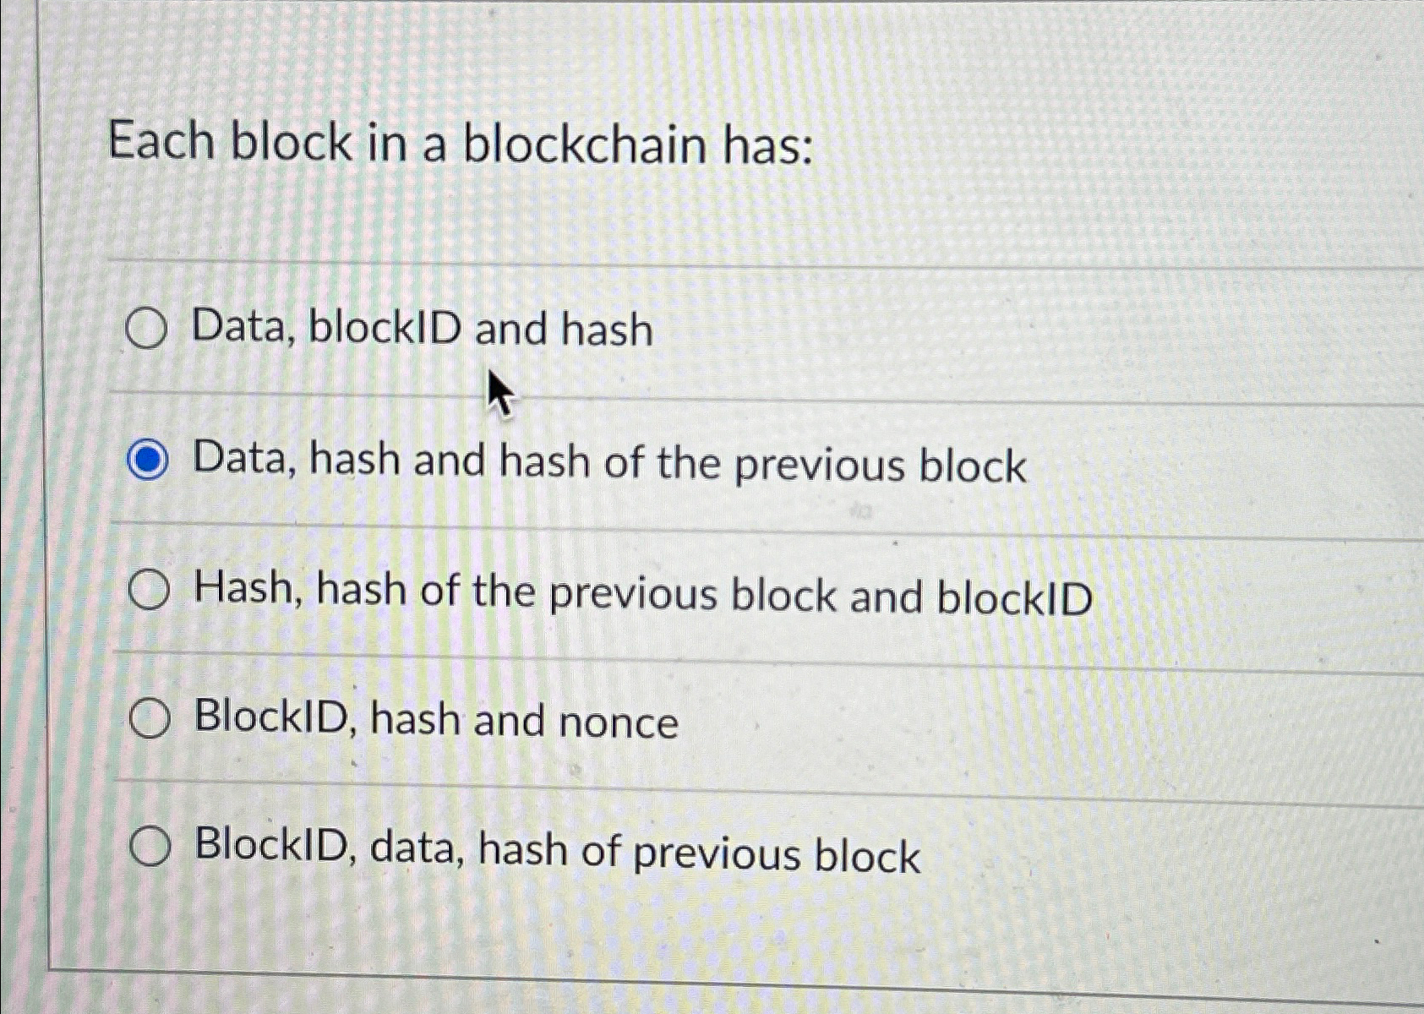
Task: Click the selected answer's text label
Action: coord(608,461)
